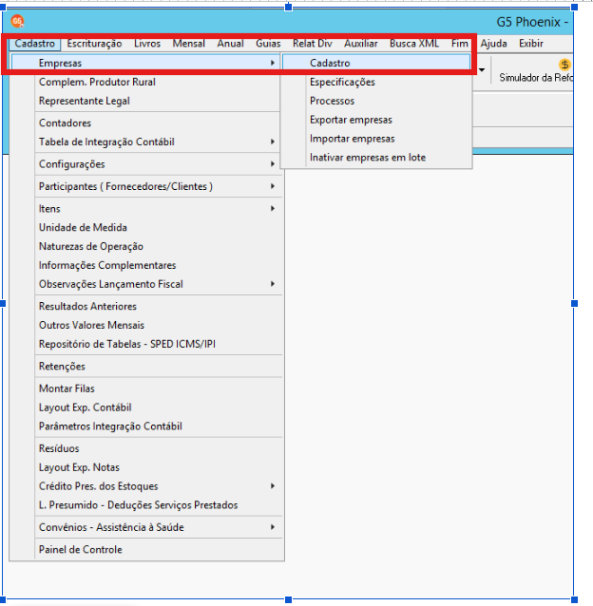Expand Crédito Pres. dos Estoques submenu
The image size is (593, 606).
pos(145,486)
